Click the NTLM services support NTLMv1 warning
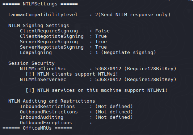 [96, 90]
